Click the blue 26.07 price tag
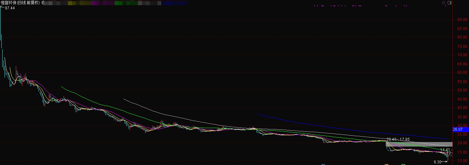The height and width of the screenshot is (165, 469). (x=460, y=129)
